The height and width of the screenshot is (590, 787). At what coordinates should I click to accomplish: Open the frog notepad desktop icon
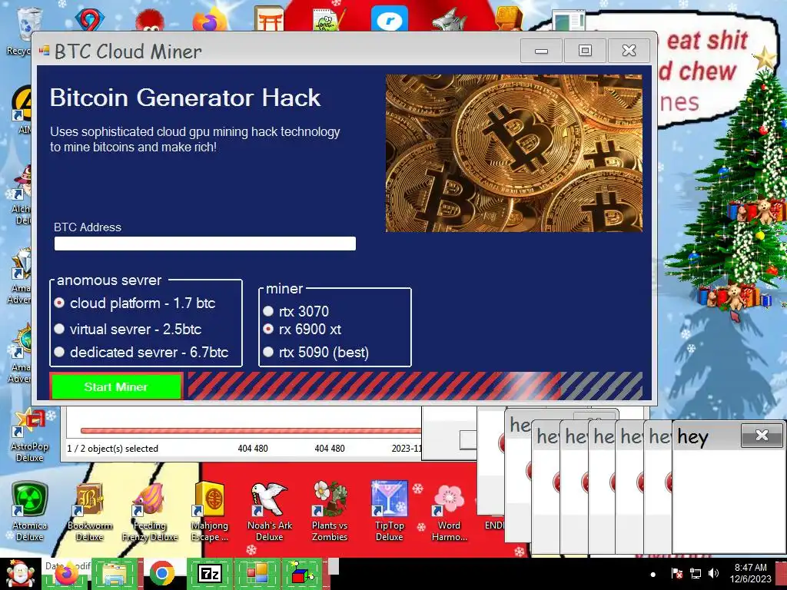pyautogui.click(x=329, y=19)
